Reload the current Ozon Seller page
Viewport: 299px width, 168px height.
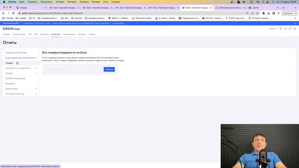coord(14,14)
